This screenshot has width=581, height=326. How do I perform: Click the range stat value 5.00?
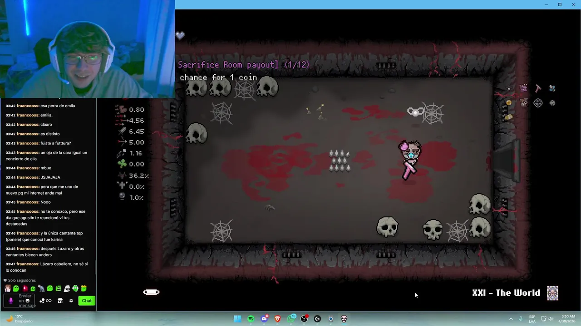pos(137,142)
